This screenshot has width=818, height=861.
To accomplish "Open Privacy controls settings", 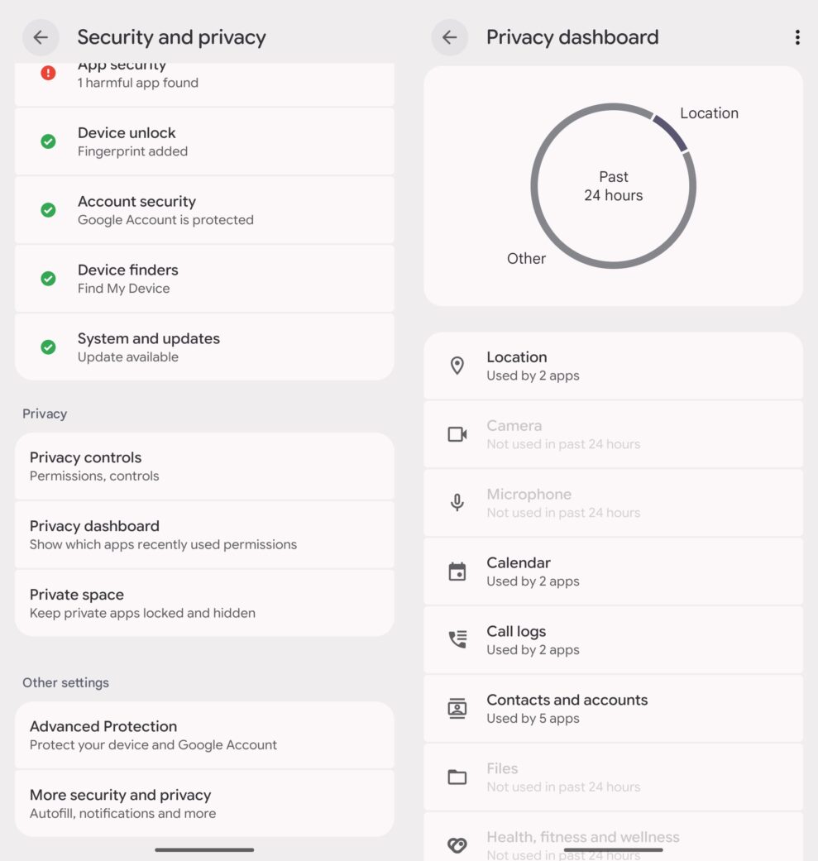I will (204, 466).
